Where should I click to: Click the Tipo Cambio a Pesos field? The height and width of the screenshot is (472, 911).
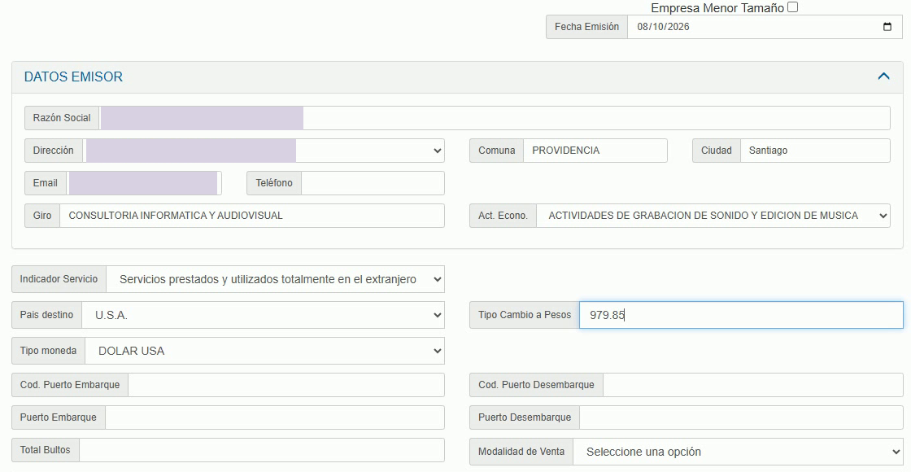pos(741,315)
